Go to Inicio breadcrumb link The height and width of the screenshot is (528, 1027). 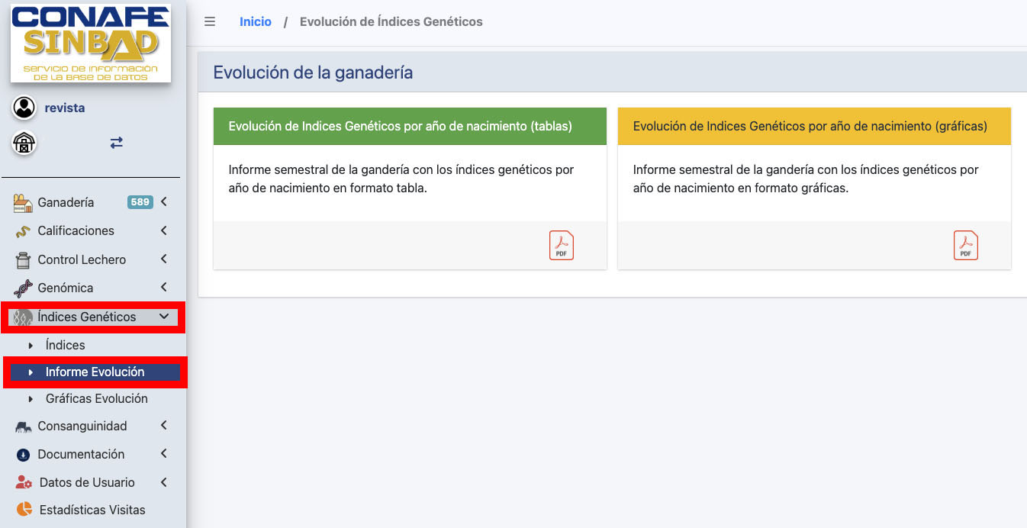tap(255, 22)
